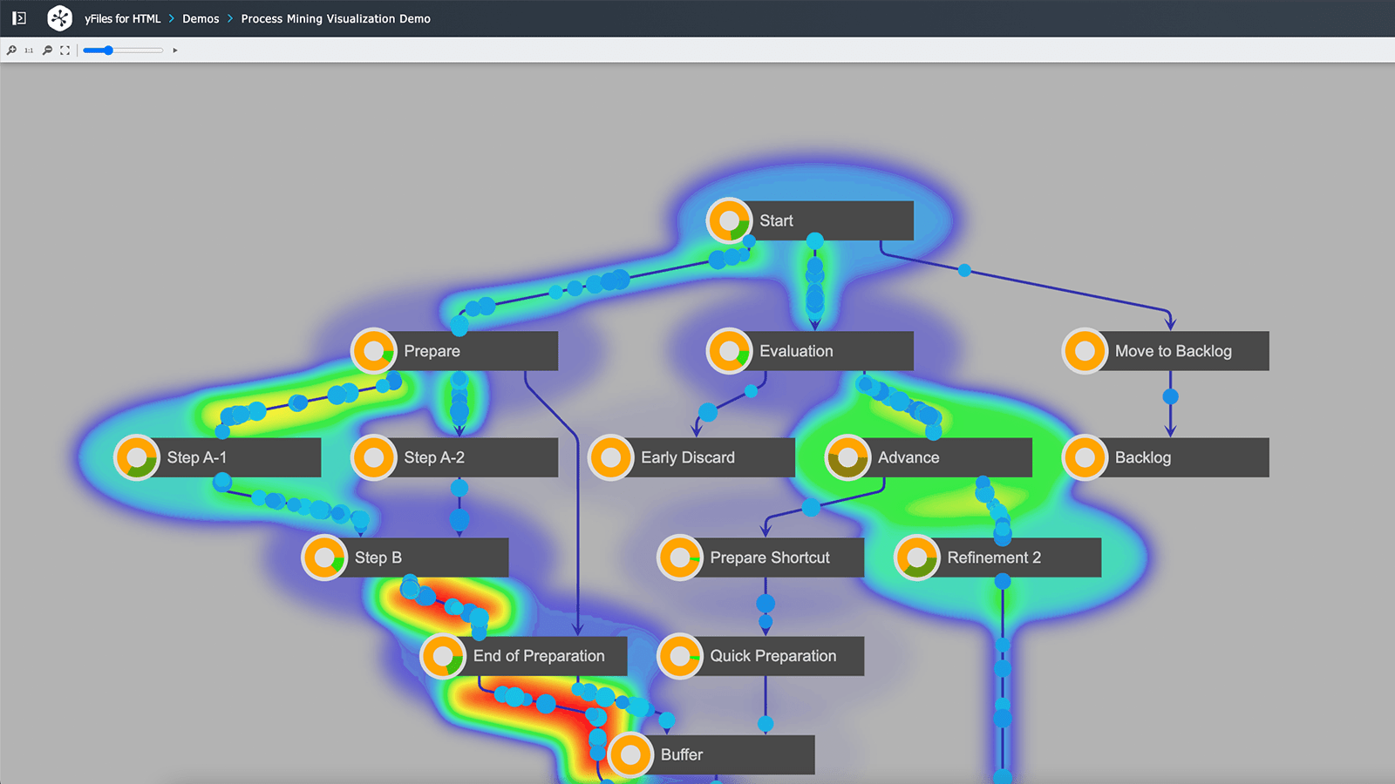Viewport: 1395px width, 784px height.
Task: Select the Prepare Shortcut node
Action: [760, 558]
